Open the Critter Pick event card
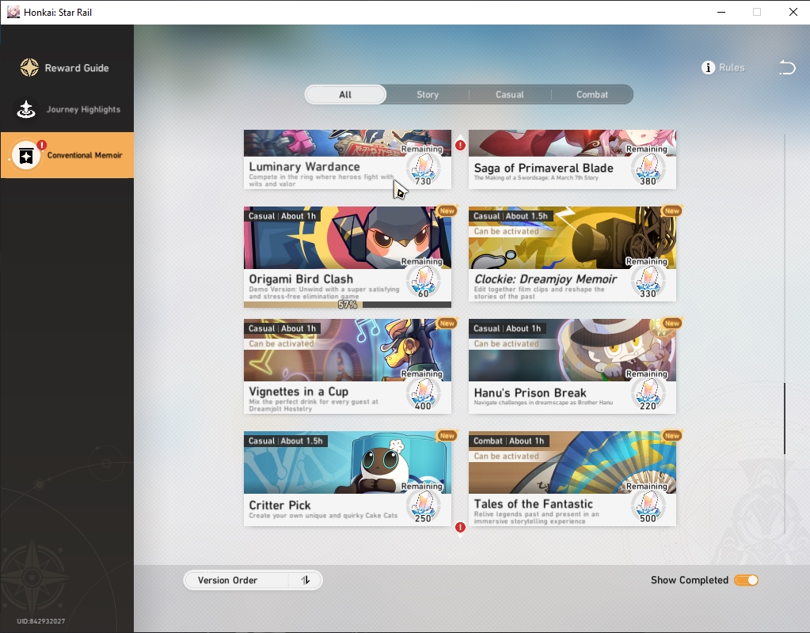Viewport: 810px width, 633px height. pyautogui.click(x=347, y=479)
